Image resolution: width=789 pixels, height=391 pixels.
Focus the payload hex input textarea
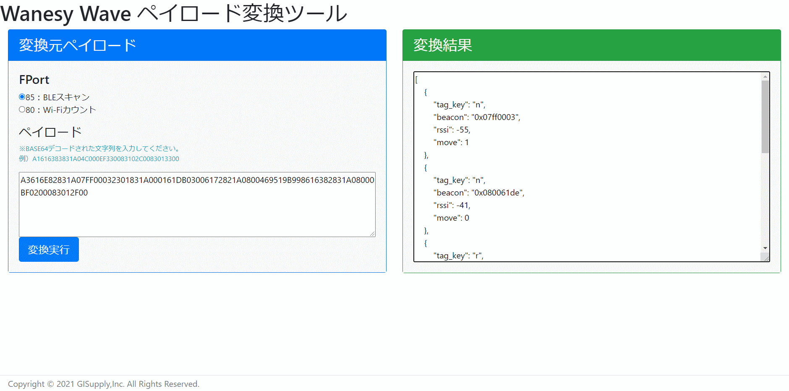[197, 204]
